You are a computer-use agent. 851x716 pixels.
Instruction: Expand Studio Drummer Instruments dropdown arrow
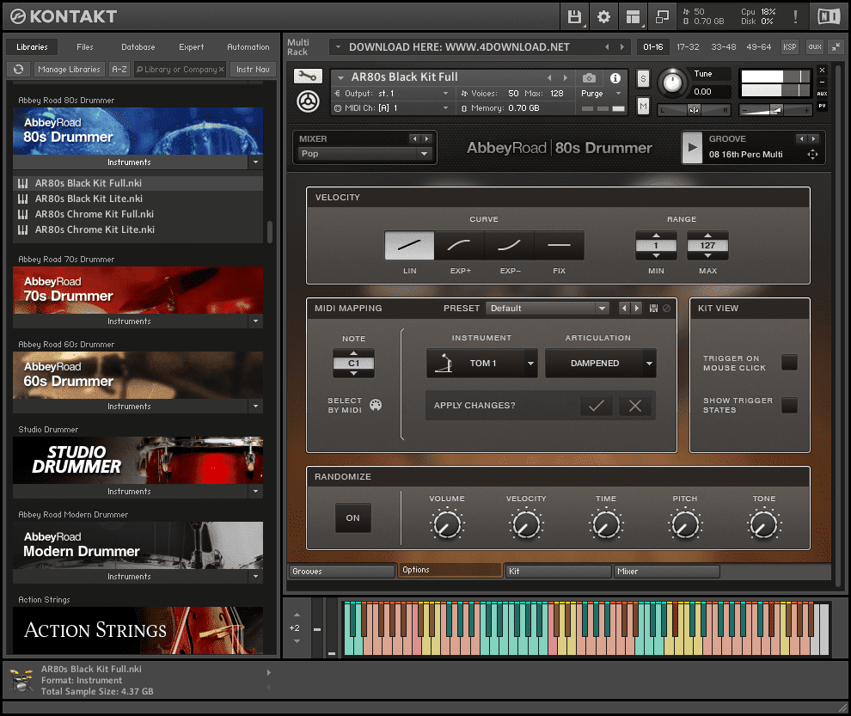(x=255, y=491)
